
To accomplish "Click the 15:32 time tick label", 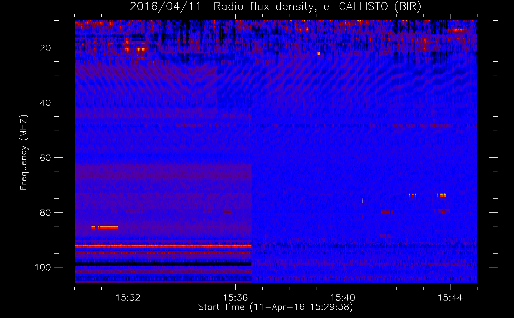I will [128, 298].
